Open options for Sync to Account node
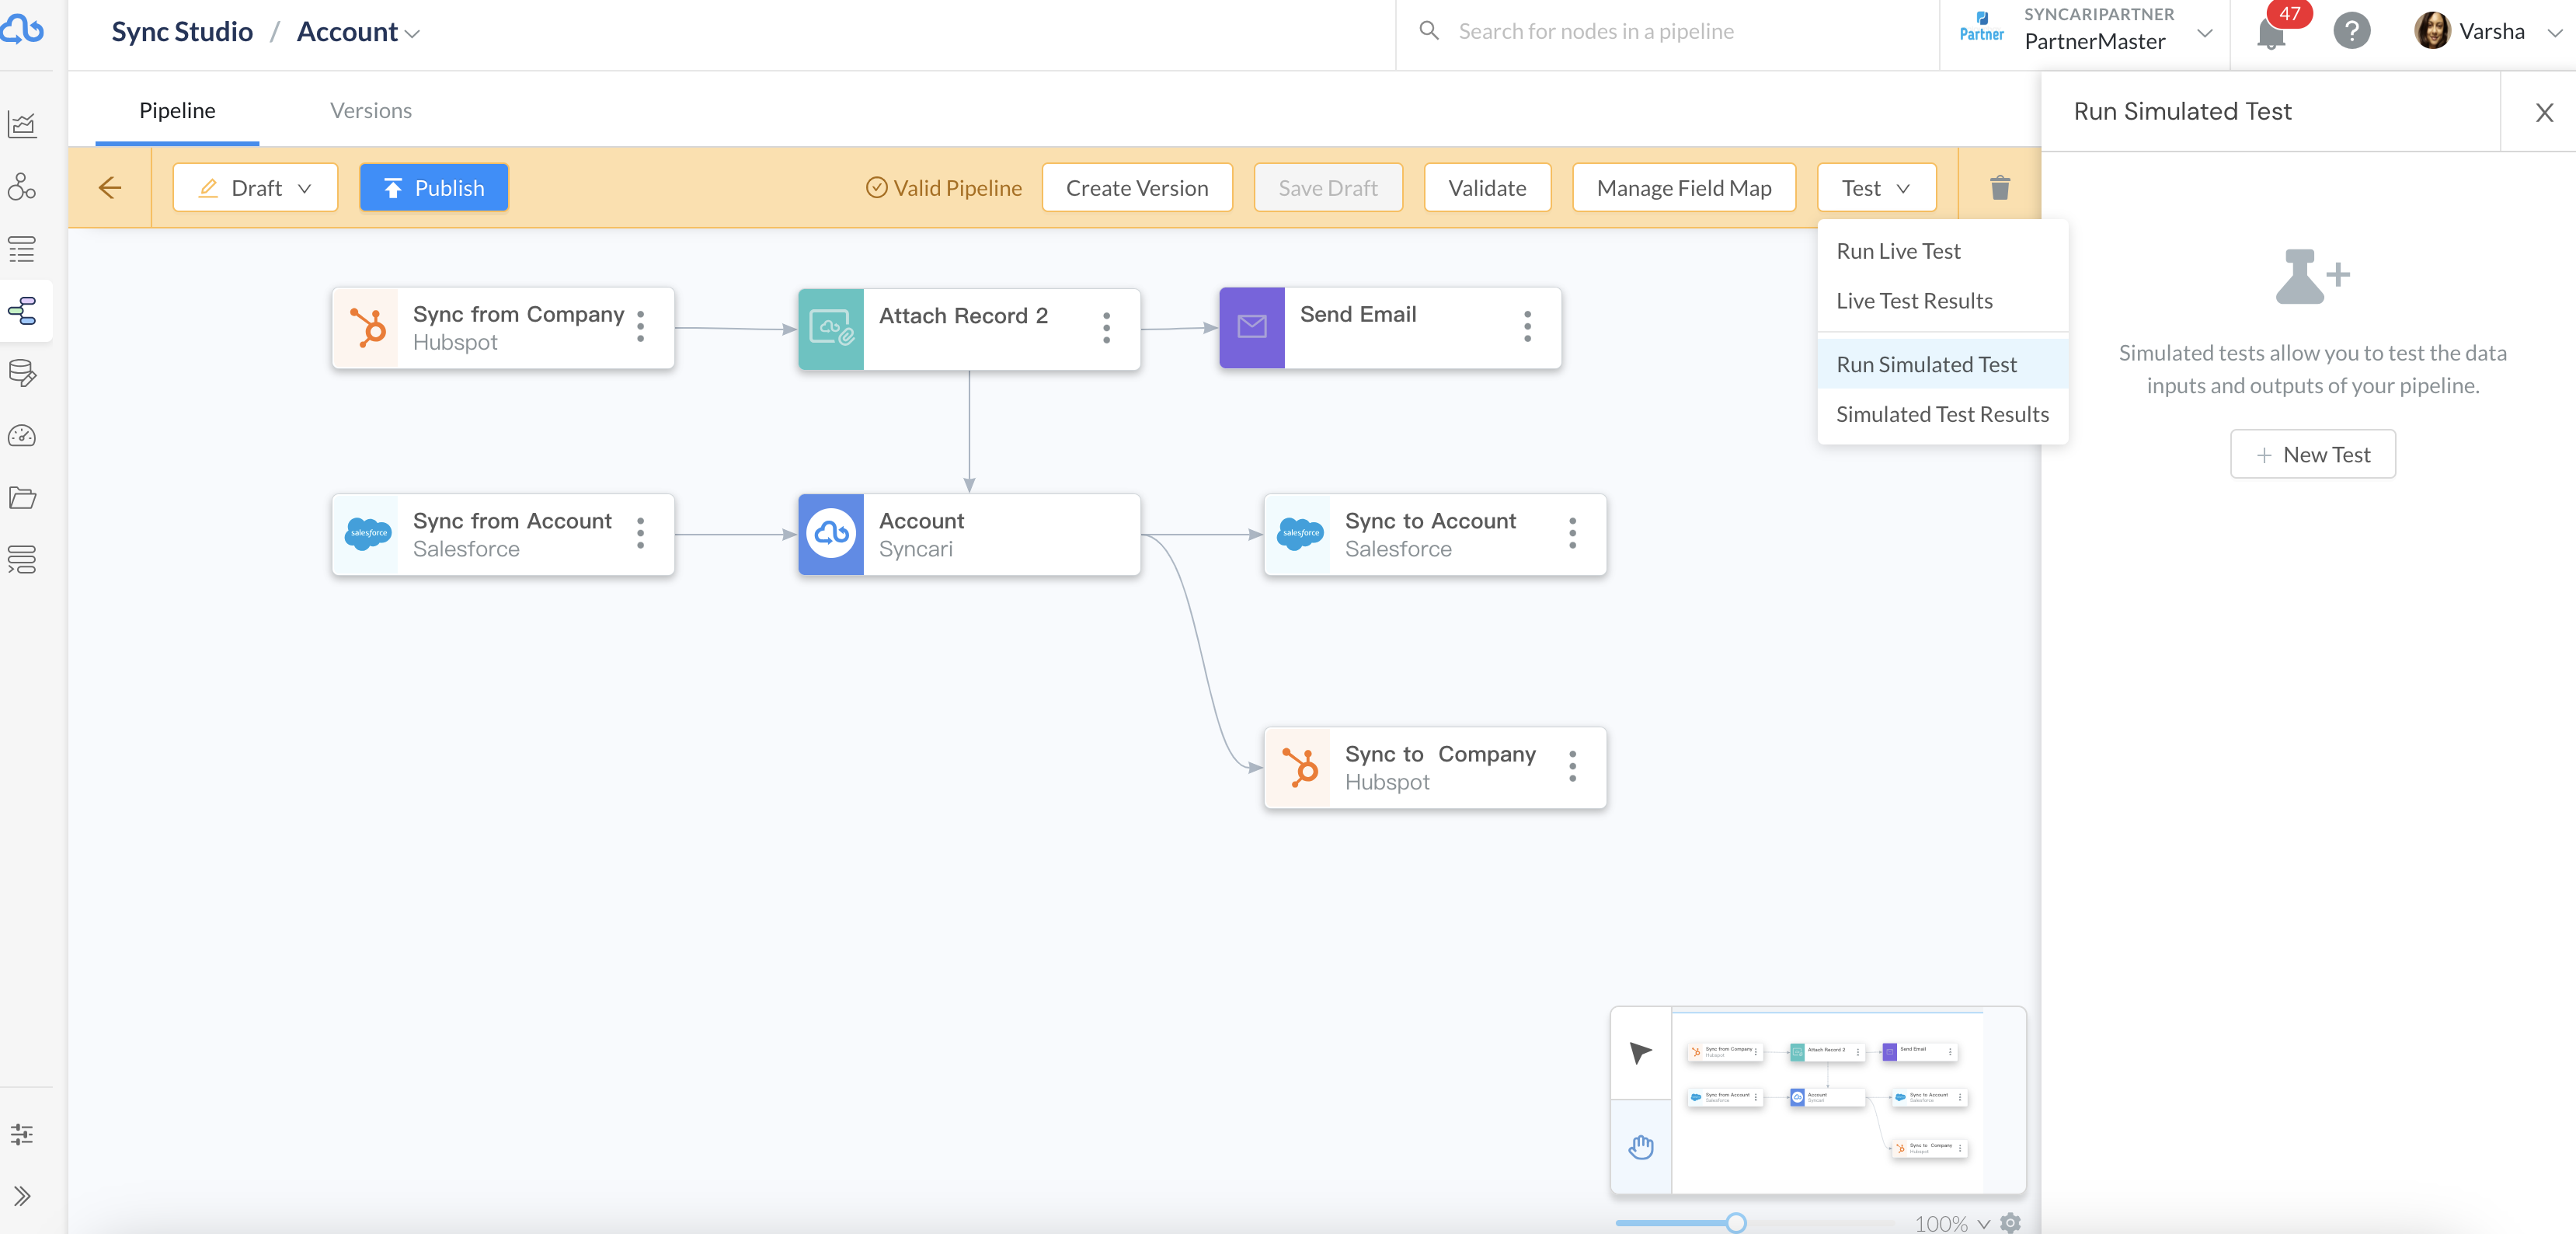This screenshot has height=1234, width=2576. tap(1573, 533)
